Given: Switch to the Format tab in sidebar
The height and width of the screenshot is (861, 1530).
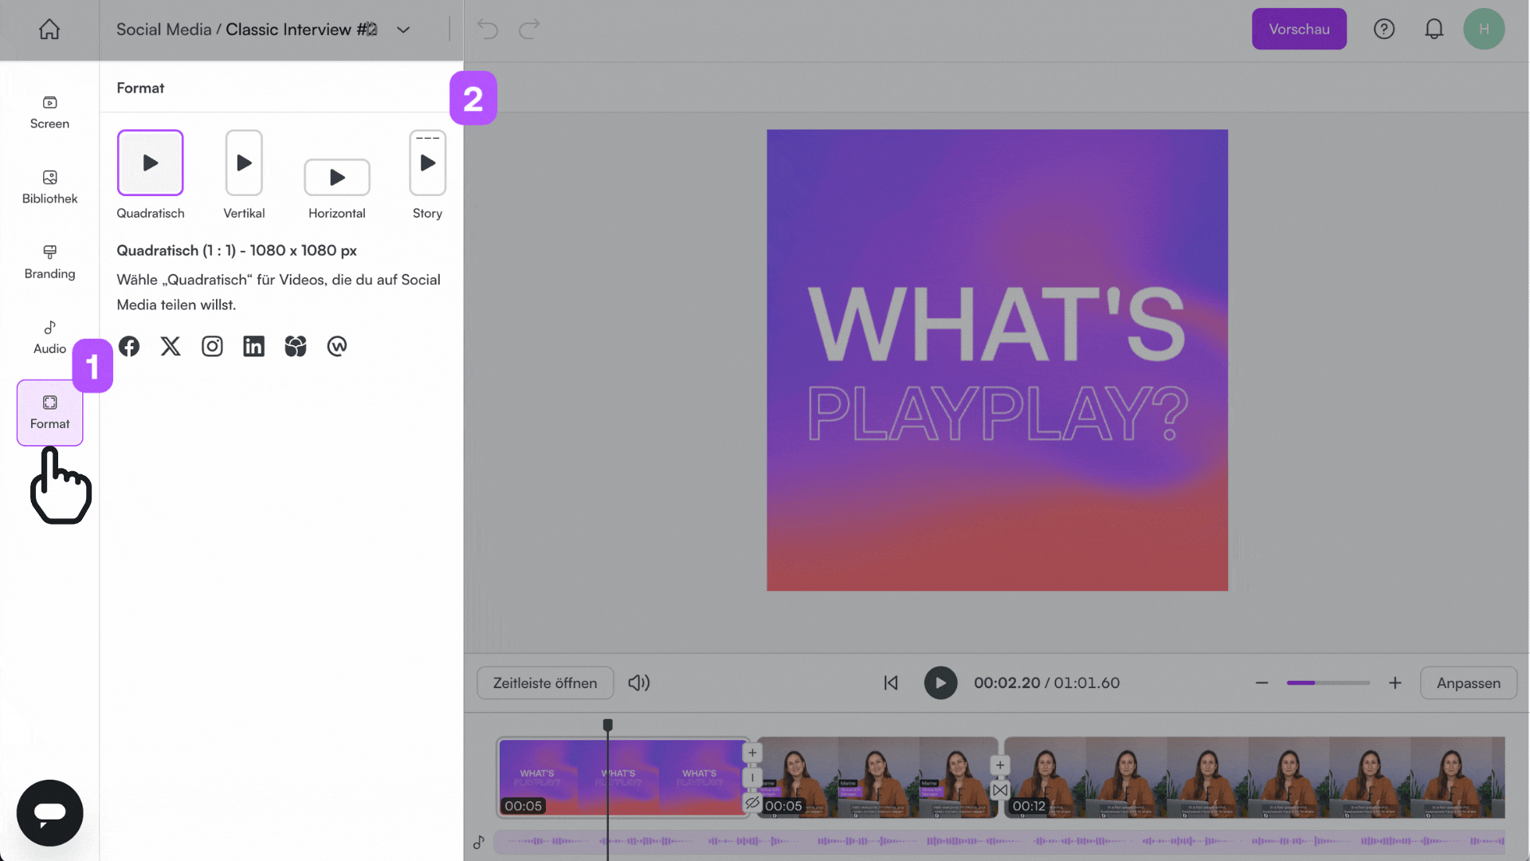Looking at the screenshot, I should [49, 412].
